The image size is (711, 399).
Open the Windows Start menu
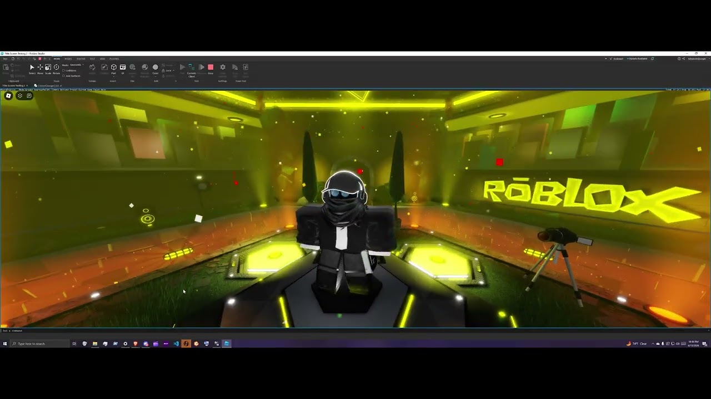coord(4,344)
